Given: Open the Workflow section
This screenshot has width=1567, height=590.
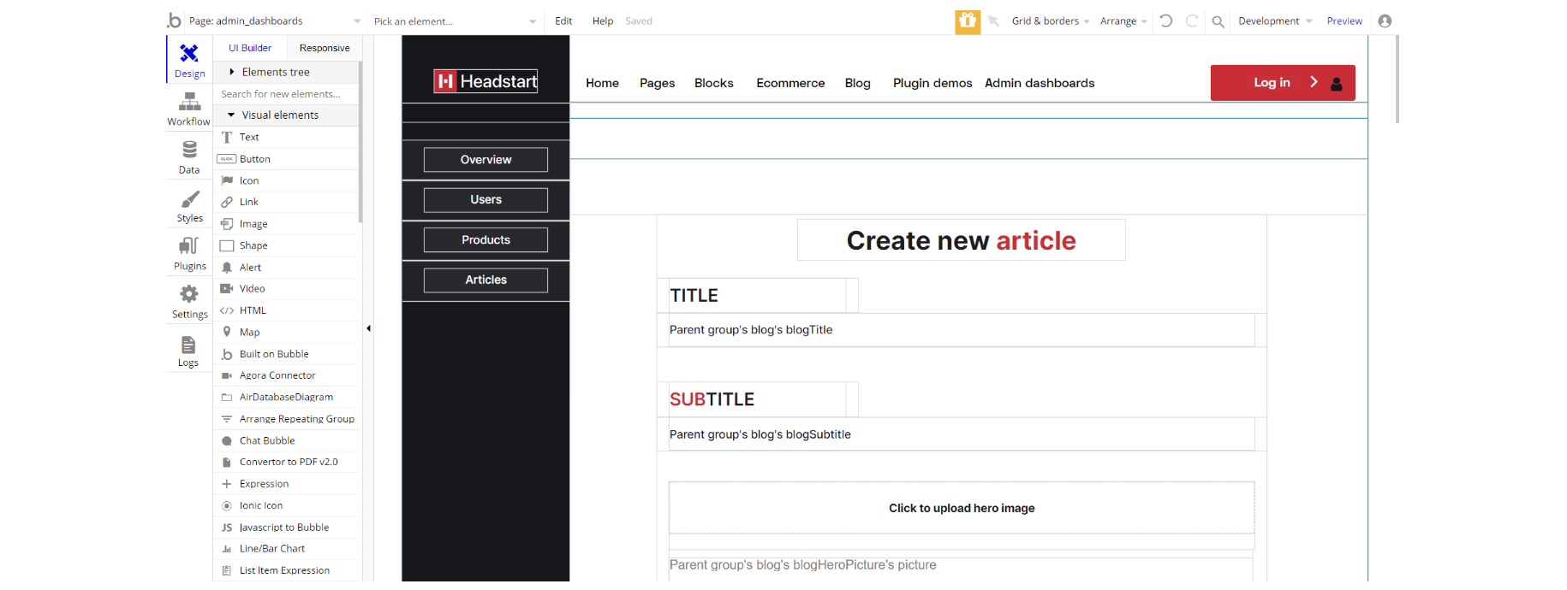Looking at the screenshot, I should tap(189, 108).
